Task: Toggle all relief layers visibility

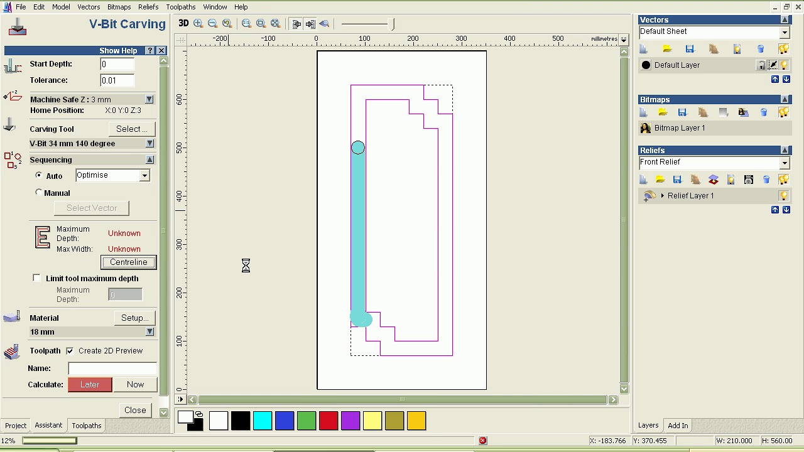Action: [783, 180]
